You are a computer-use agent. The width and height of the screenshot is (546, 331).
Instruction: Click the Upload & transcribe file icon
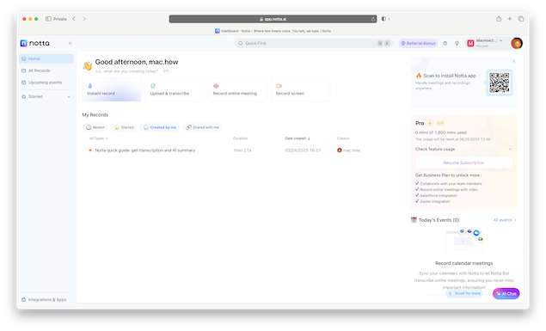(x=153, y=86)
